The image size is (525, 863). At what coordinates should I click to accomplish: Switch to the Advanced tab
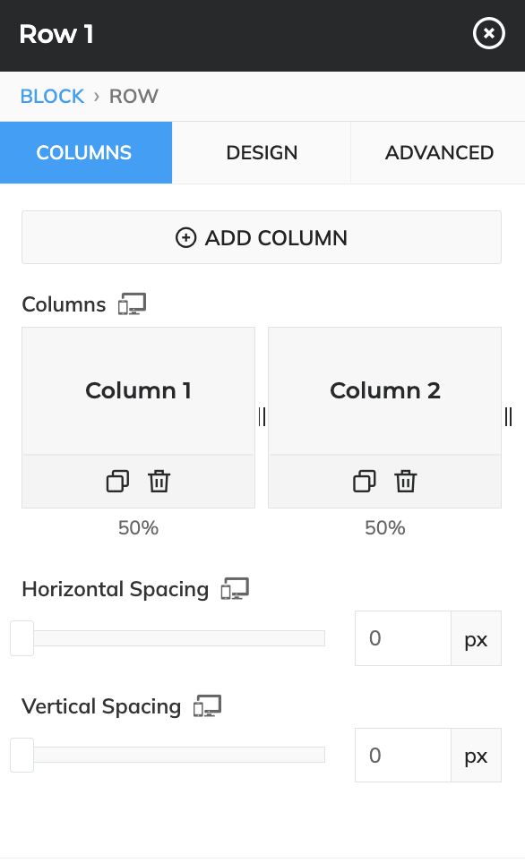pyautogui.click(x=438, y=152)
